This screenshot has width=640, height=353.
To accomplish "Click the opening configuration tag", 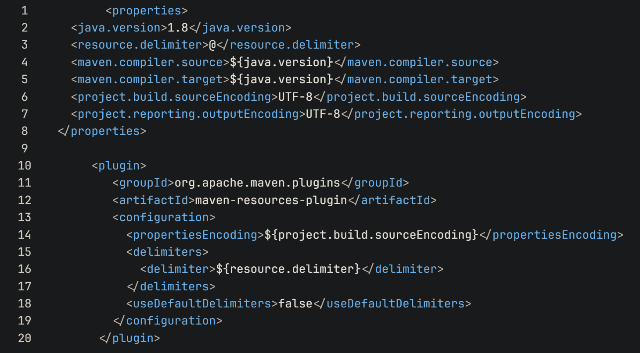I will point(164,217).
